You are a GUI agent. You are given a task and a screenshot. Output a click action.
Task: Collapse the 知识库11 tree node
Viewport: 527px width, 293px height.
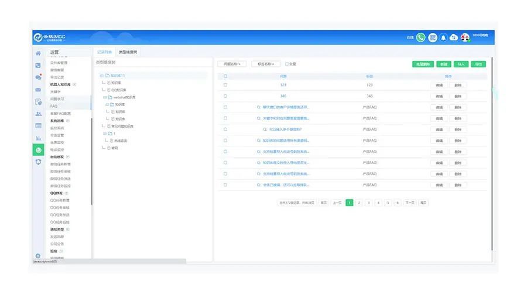pos(102,76)
